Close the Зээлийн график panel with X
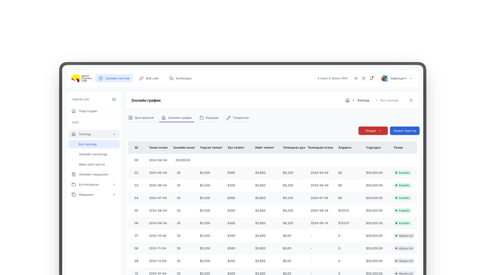 tap(411, 101)
